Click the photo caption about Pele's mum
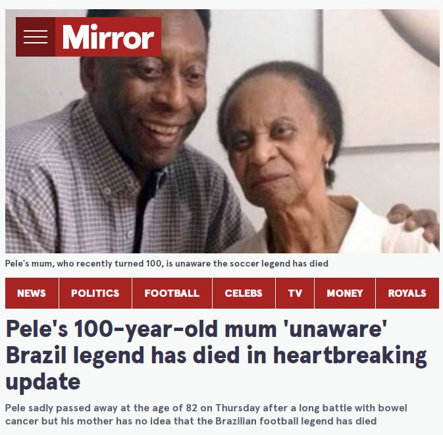Image resolution: width=443 pixels, height=435 pixels. tap(167, 263)
